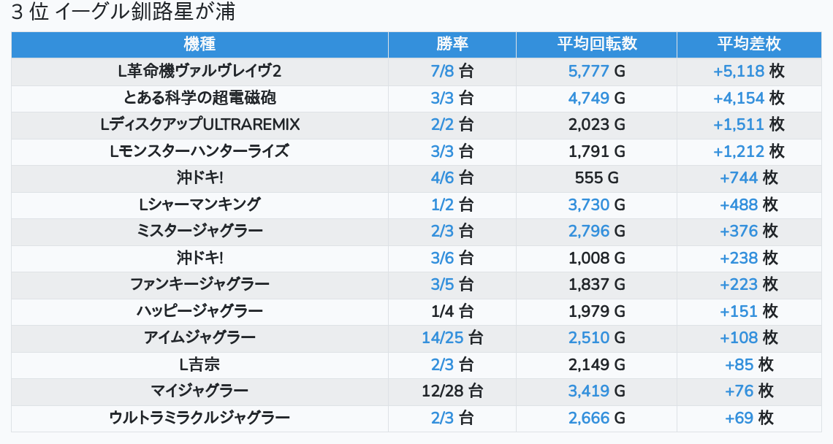Viewport: 833px width, 444px height.
Task: Select the とある科学の超電磁砲 row name
Action: click(x=199, y=98)
